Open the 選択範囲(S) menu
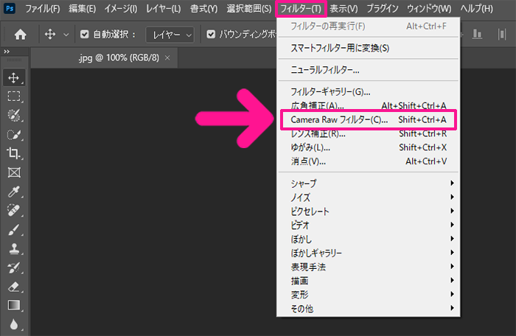 click(249, 9)
